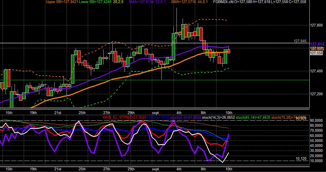
Task: Select the green horizontal support line
Action: (x=155, y=80)
